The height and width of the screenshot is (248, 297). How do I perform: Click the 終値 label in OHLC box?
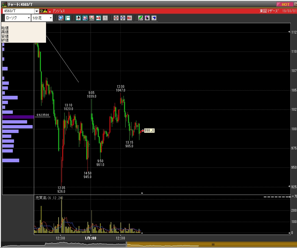(x=5, y=40)
